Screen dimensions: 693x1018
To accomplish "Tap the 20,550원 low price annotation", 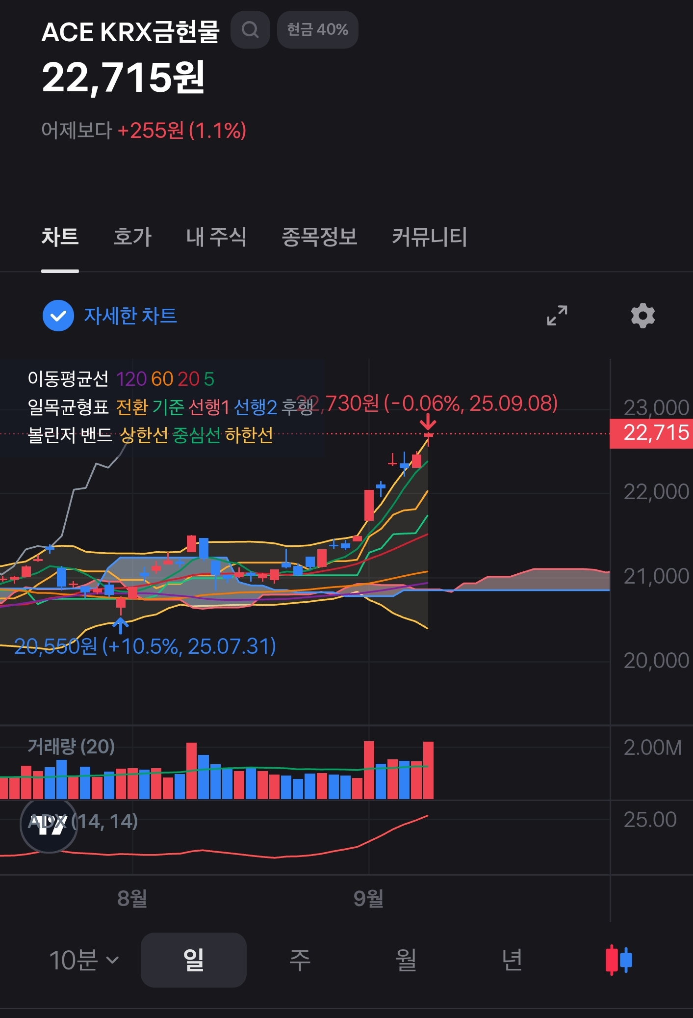I will click(x=145, y=646).
